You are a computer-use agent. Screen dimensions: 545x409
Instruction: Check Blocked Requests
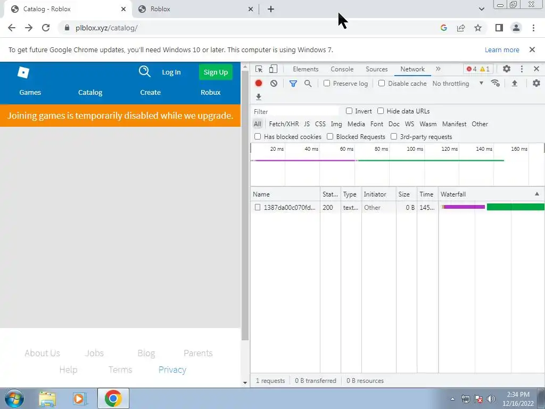[330, 136]
